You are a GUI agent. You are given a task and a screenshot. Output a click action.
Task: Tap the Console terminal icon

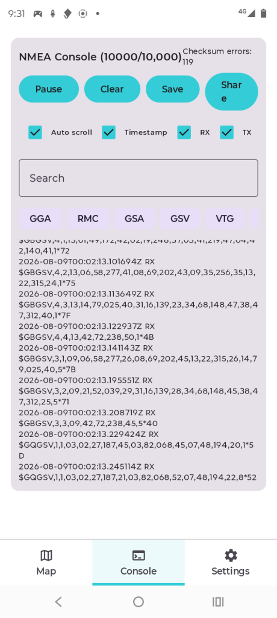(x=138, y=555)
